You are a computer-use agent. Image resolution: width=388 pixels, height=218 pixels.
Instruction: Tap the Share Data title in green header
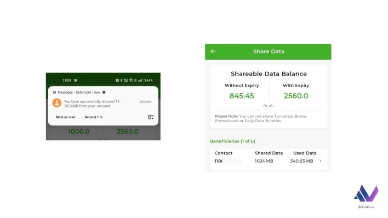269,51
